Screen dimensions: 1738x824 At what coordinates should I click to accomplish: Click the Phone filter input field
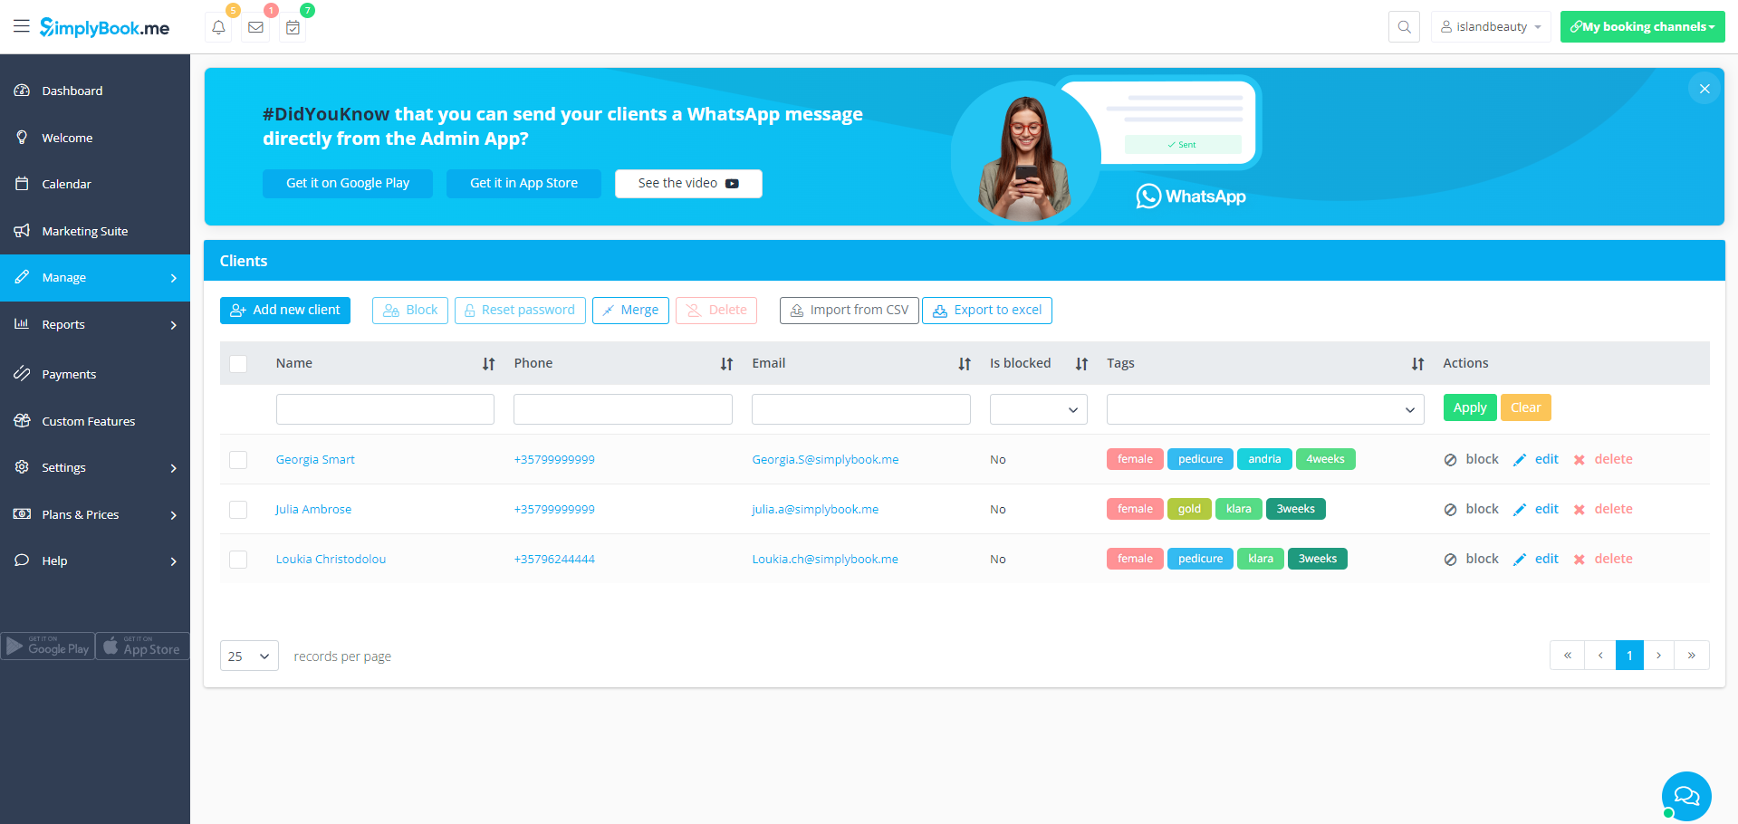[x=623, y=409]
